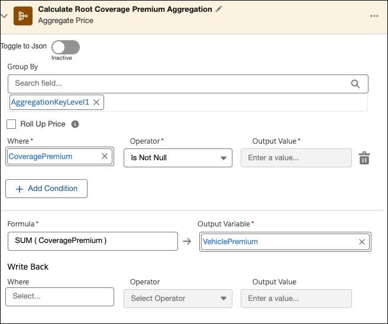The height and width of the screenshot is (324, 388).
Task: Remove the AggregationKeyLevel1 pill
Action: (x=96, y=102)
